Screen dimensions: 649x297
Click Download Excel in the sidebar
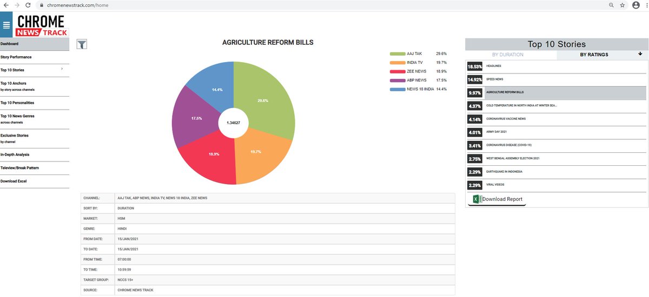[35, 181]
